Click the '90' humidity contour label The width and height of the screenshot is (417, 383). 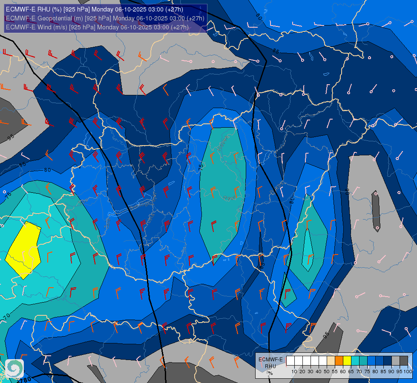point(347,191)
